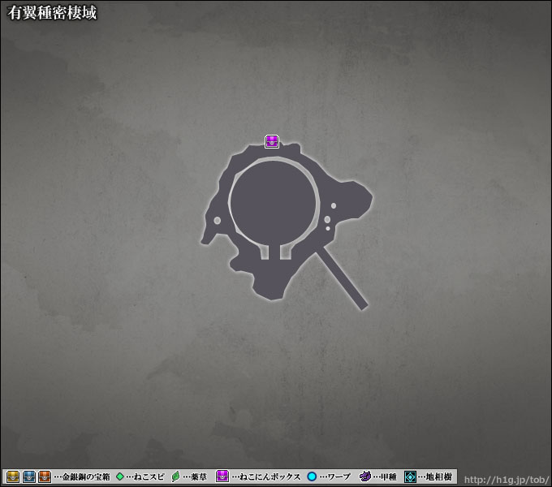Image resolution: width=552 pixels, height=487 pixels.
Task: Click the single dot on the map's left wing
Action: pyautogui.click(x=217, y=221)
